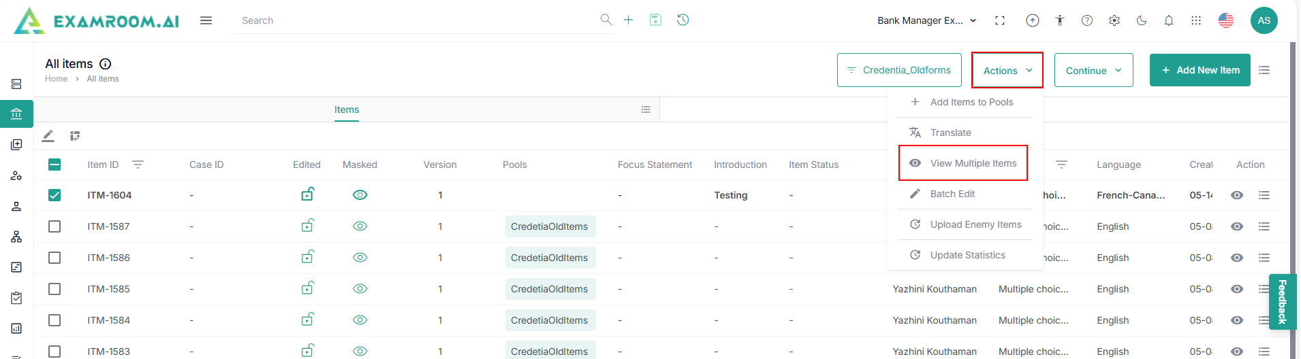
Task: Open the apps grid icon
Action: point(1196,20)
